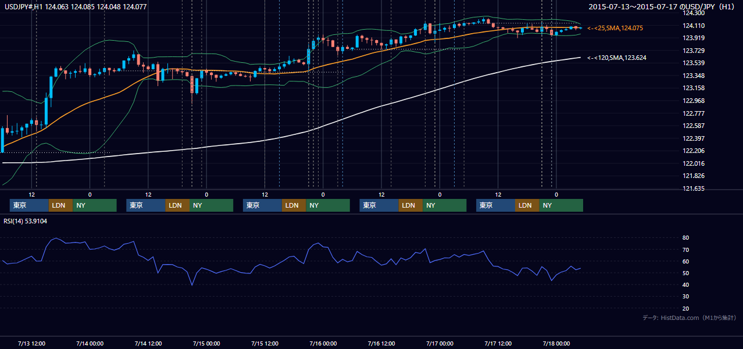Click the HistData.com data source credit
Screen dimensions: 743x349
click(x=690, y=318)
